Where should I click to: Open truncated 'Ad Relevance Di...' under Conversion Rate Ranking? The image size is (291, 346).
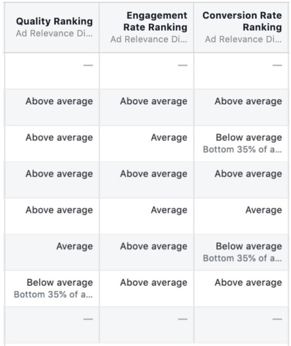tap(243, 39)
